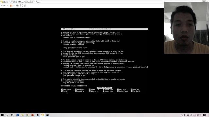Click the battery tray icon
Screen dimensions: 209x117
coord(188,115)
